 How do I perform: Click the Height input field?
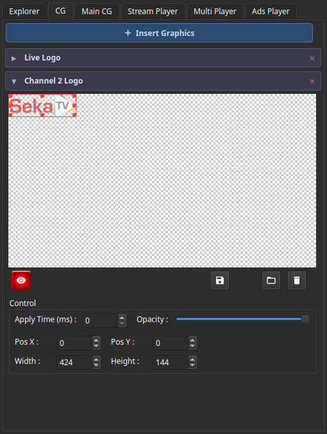pyautogui.click(x=171, y=363)
